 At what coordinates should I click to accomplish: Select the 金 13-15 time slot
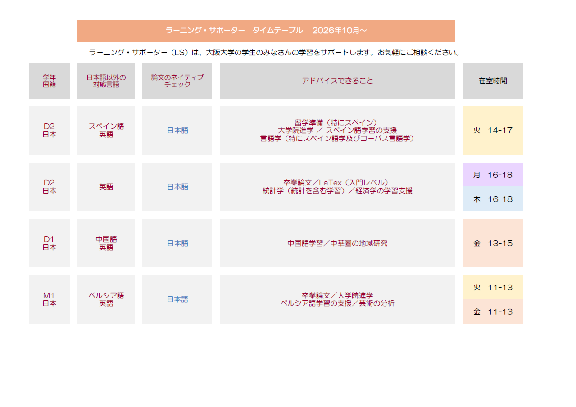tap(493, 243)
